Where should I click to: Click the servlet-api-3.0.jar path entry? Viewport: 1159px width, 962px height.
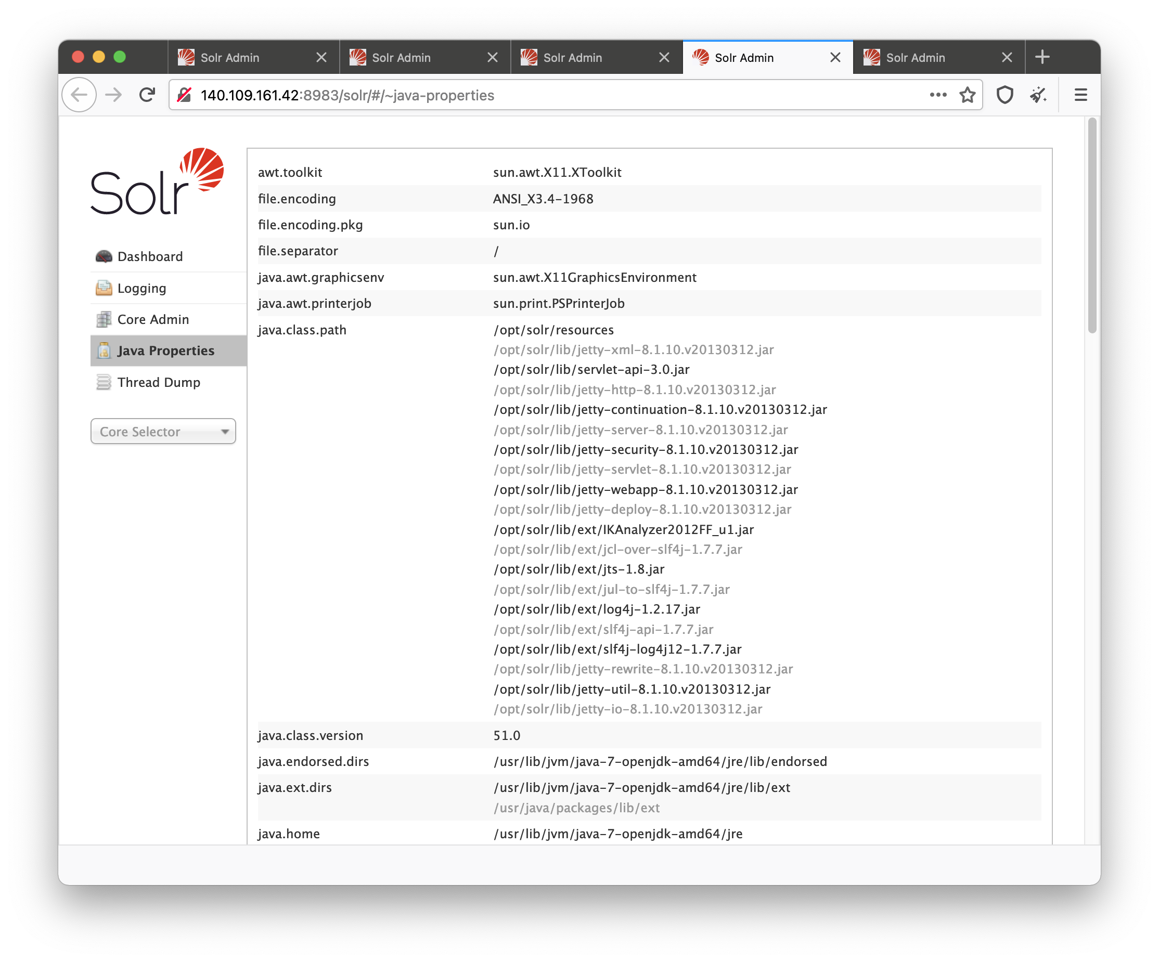tap(591, 370)
